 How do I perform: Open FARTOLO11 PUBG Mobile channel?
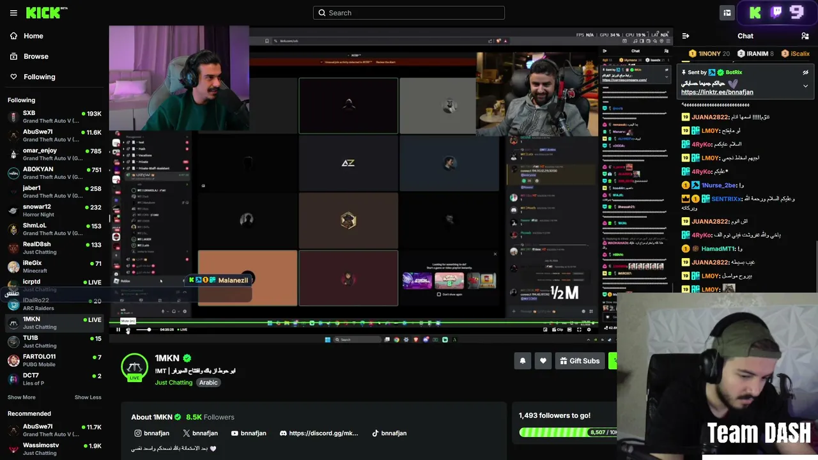click(x=54, y=360)
